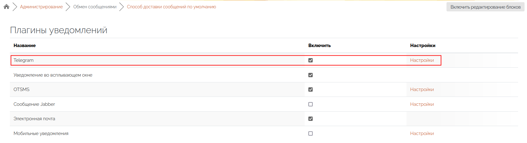Open Настройки for the Telegram plugin
Image resolution: width=527 pixels, height=143 pixels.
click(x=422, y=60)
